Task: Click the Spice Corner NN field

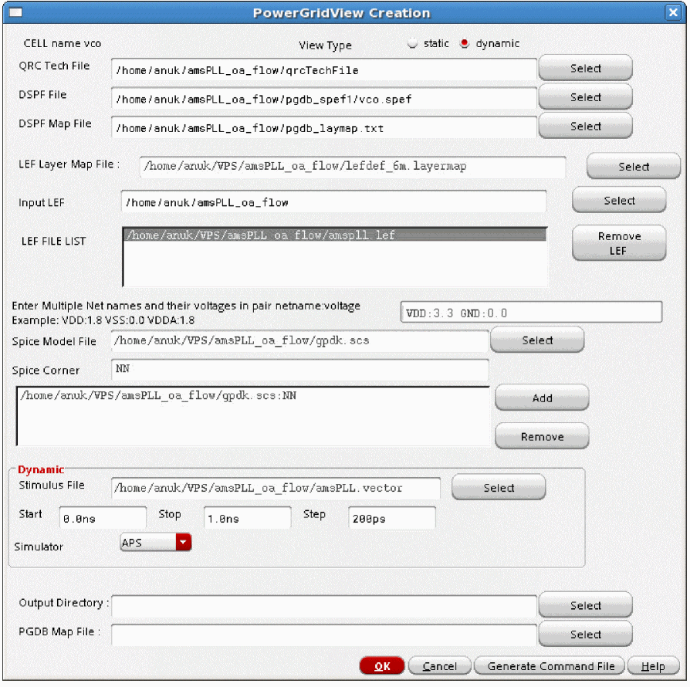Action: tap(299, 369)
